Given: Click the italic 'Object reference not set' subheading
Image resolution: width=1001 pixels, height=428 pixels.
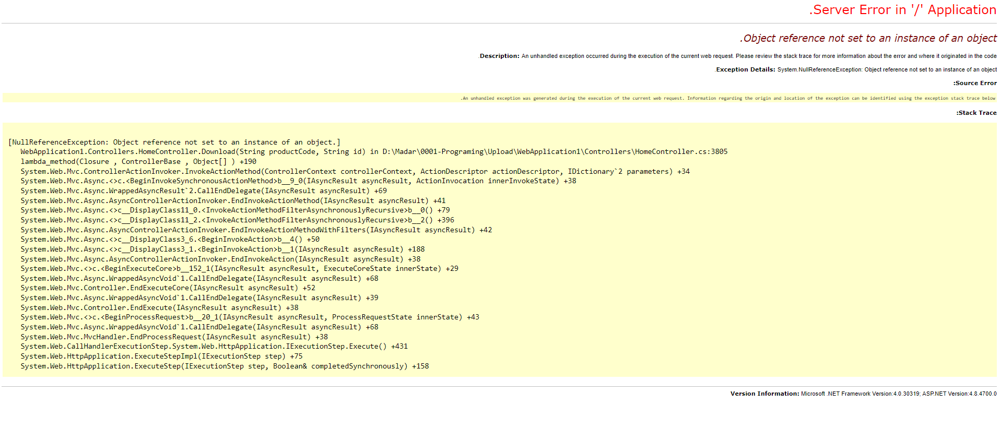Looking at the screenshot, I should 868,38.
